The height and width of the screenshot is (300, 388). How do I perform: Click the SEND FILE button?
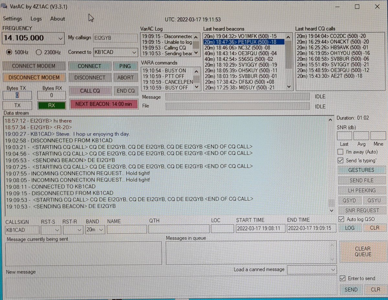pos(361,180)
